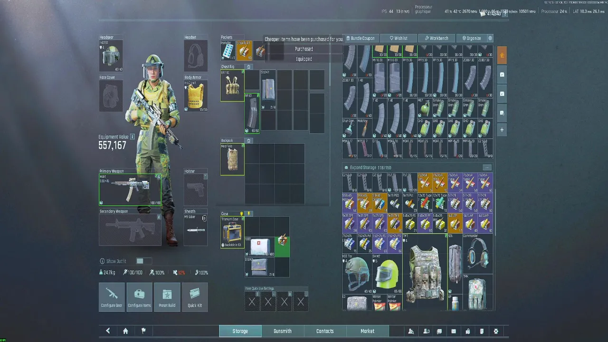Select the Commander headset in storage
608x342 pixels.
tap(477, 252)
